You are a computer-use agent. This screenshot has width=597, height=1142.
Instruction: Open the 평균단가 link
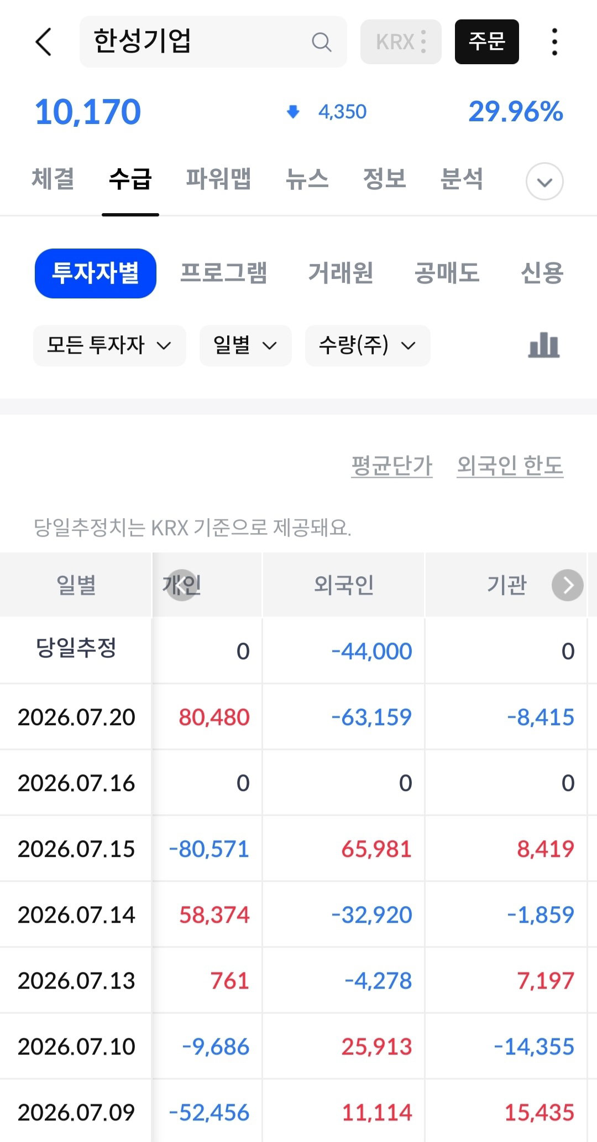pyautogui.click(x=392, y=466)
